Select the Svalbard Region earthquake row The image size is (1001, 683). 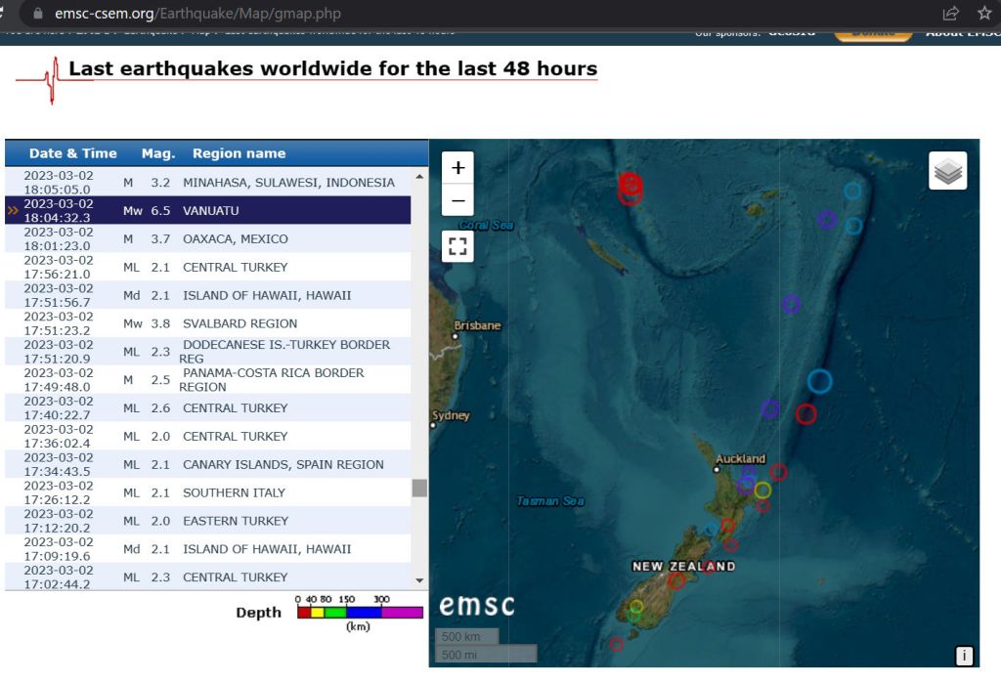coord(239,323)
